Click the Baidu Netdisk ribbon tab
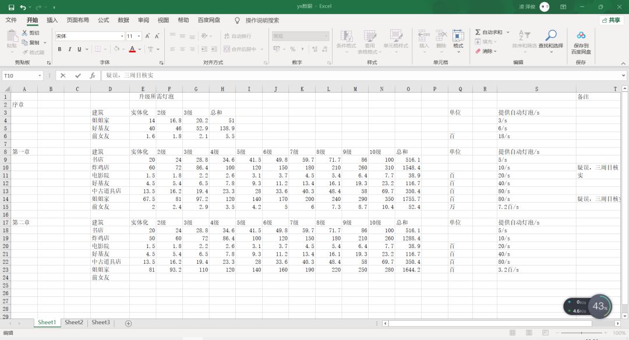The height and width of the screenshot is (340, 629). (209, 20)
